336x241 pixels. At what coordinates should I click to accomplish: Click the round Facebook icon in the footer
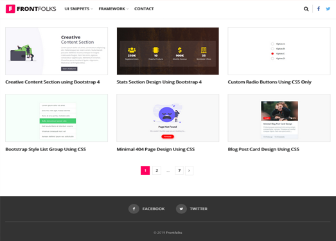(x=134, y=209)
